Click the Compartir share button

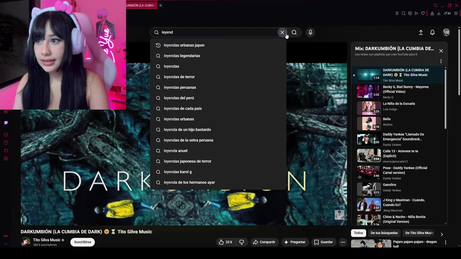coord(264,242)
